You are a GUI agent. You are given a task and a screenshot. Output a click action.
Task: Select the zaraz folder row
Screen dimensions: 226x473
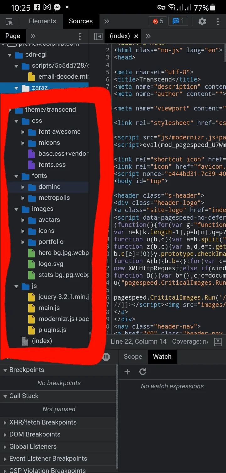[x=44, y=88]
